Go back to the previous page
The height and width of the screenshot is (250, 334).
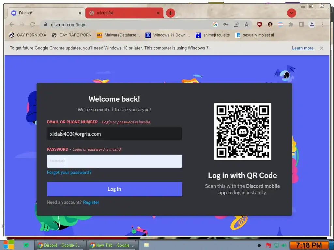tap(12, 24)
